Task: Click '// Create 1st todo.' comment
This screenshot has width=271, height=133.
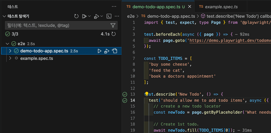Action: click(176, 124)
